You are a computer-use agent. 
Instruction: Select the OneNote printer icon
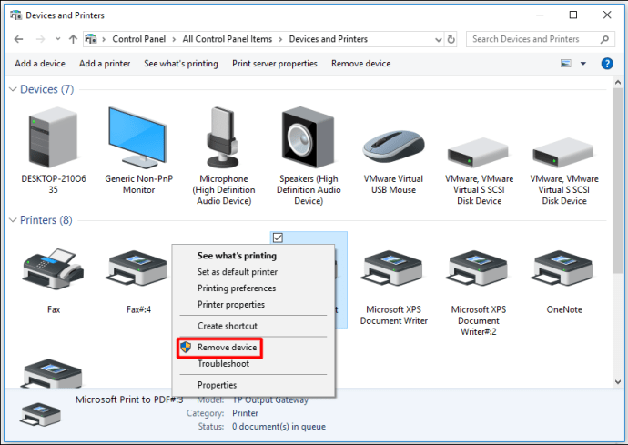563,268
